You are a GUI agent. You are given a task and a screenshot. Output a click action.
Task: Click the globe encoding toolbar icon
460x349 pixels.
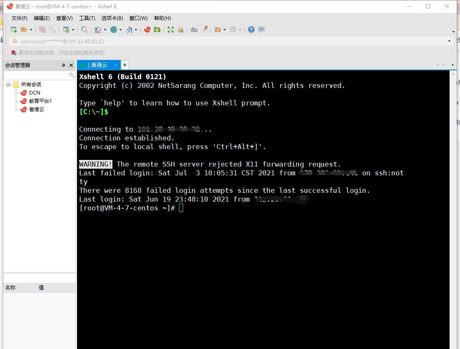(x=114, y=30)
